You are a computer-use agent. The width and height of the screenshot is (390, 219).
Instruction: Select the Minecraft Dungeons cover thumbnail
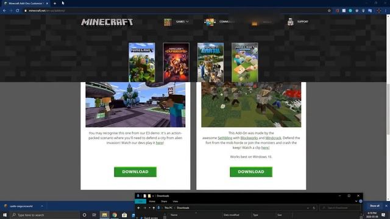[x=176, y=62]
